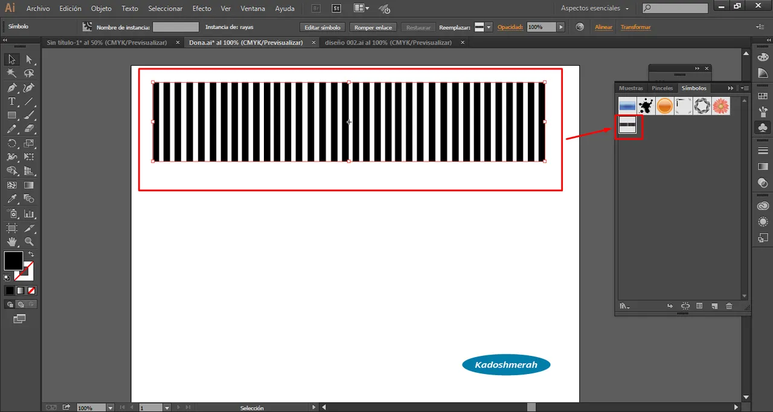Pick the Eyedropper tool
Viewport: 773px width, 412px height.
11,199
